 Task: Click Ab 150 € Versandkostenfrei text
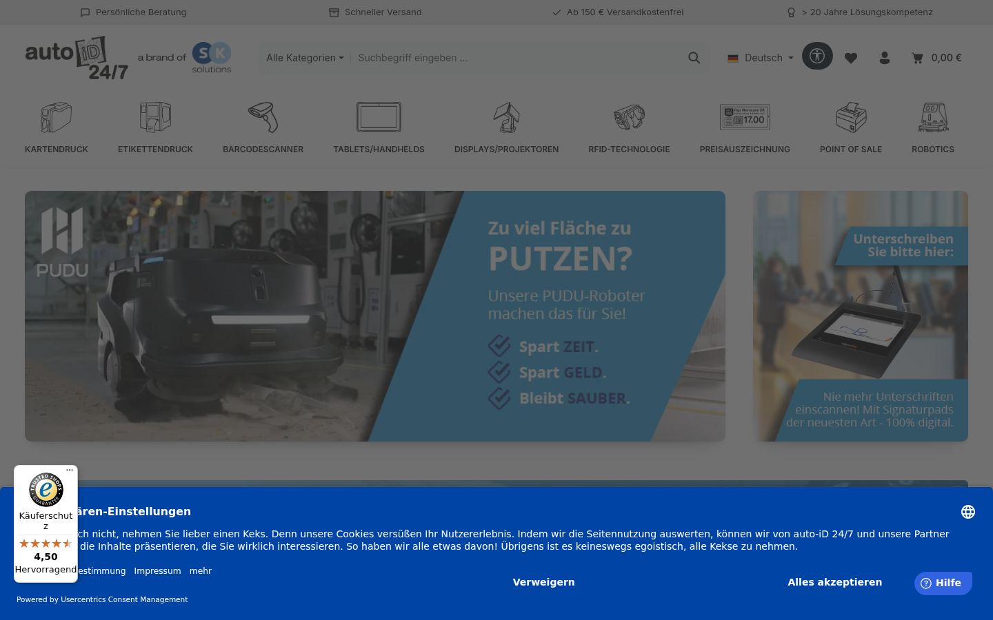(625, 12)
